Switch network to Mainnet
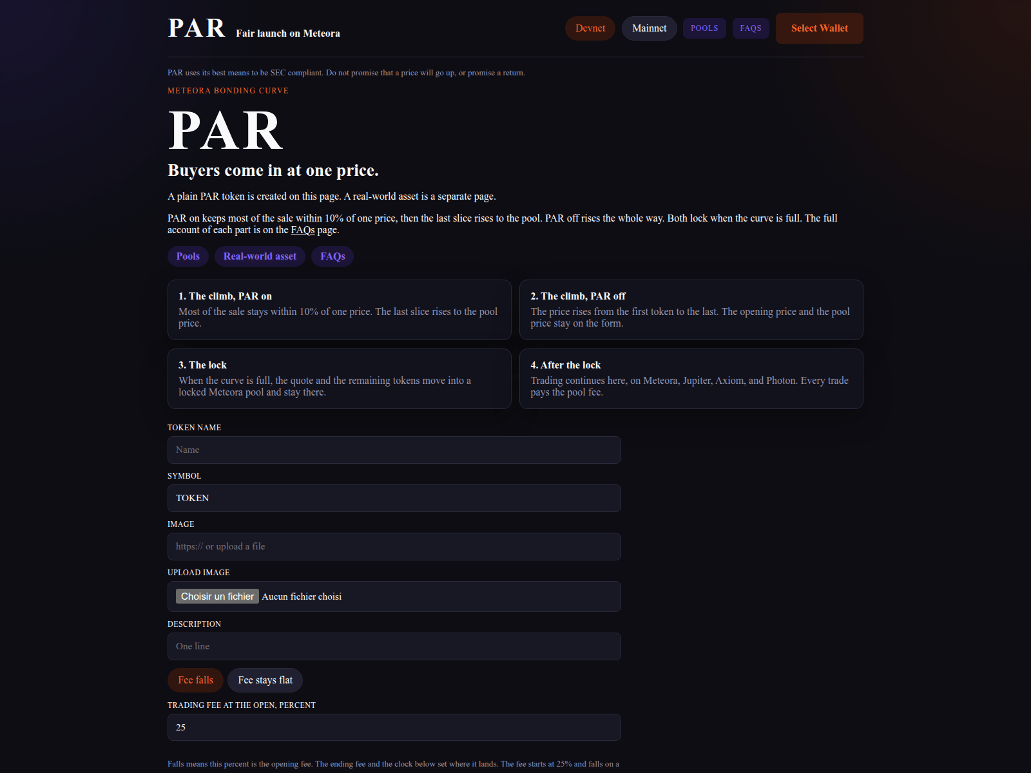Image resolution: width=1031 pixels, height=773 pixels. (x=649, y=28)
